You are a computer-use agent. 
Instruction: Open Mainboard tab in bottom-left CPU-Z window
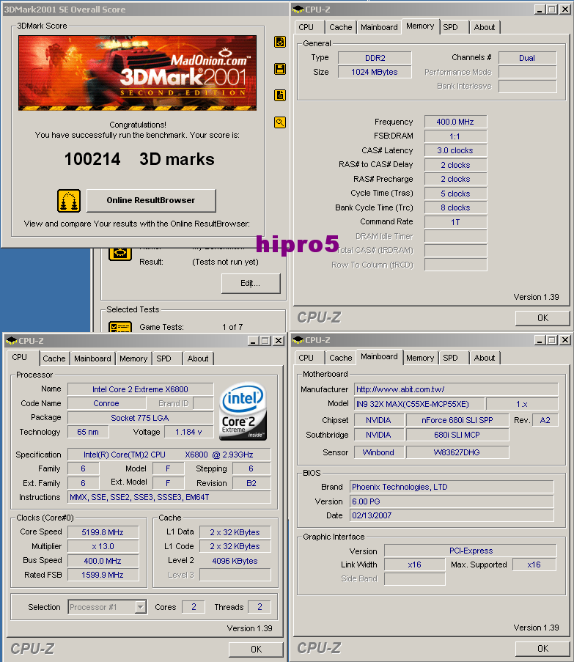click(92, 358)
